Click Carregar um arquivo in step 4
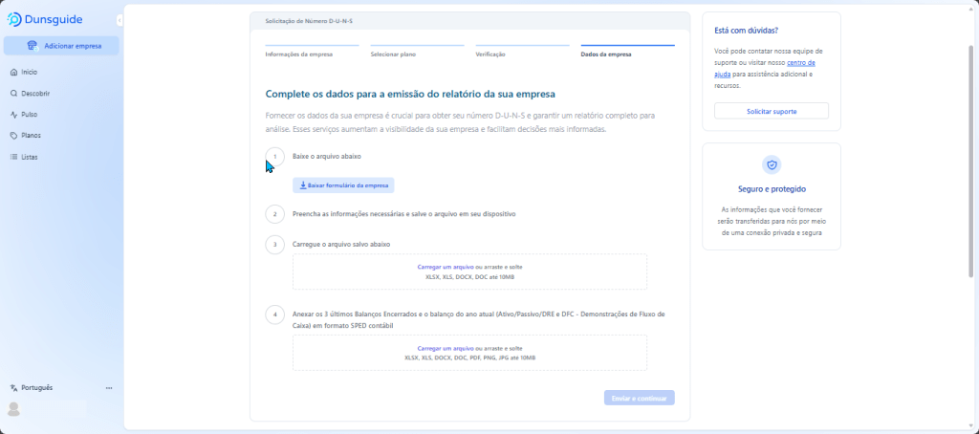Screen dimensions: 979x434 (446, 349)
